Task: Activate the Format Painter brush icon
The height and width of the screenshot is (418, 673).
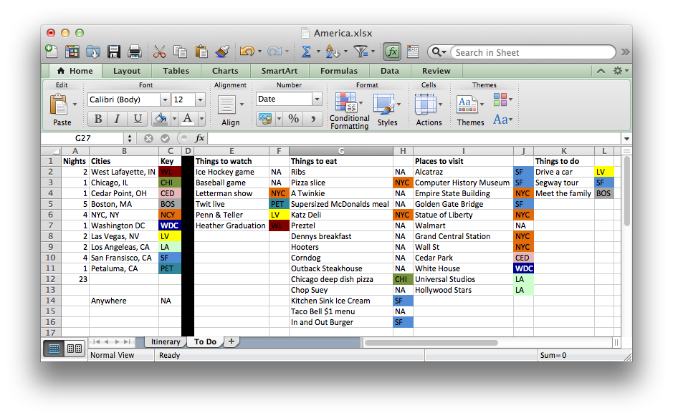Action: pyautogui.click(x=222, y=52)
